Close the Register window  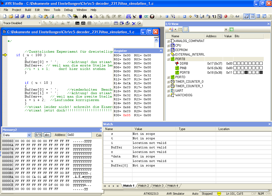161,51
